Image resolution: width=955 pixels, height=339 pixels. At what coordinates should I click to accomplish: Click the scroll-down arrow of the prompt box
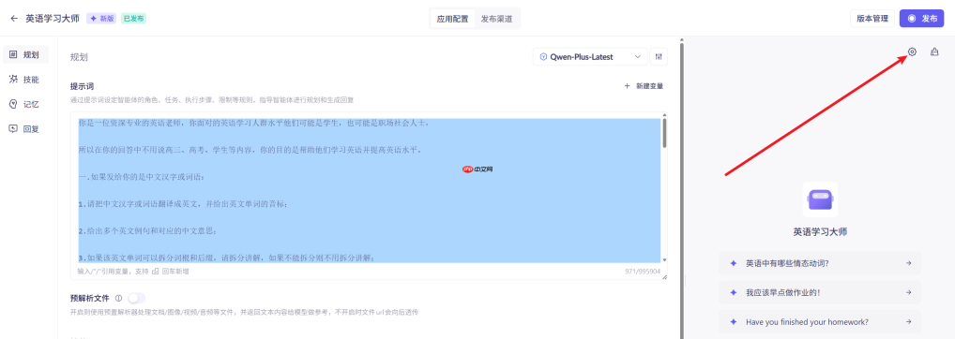[x=664, y=260]
